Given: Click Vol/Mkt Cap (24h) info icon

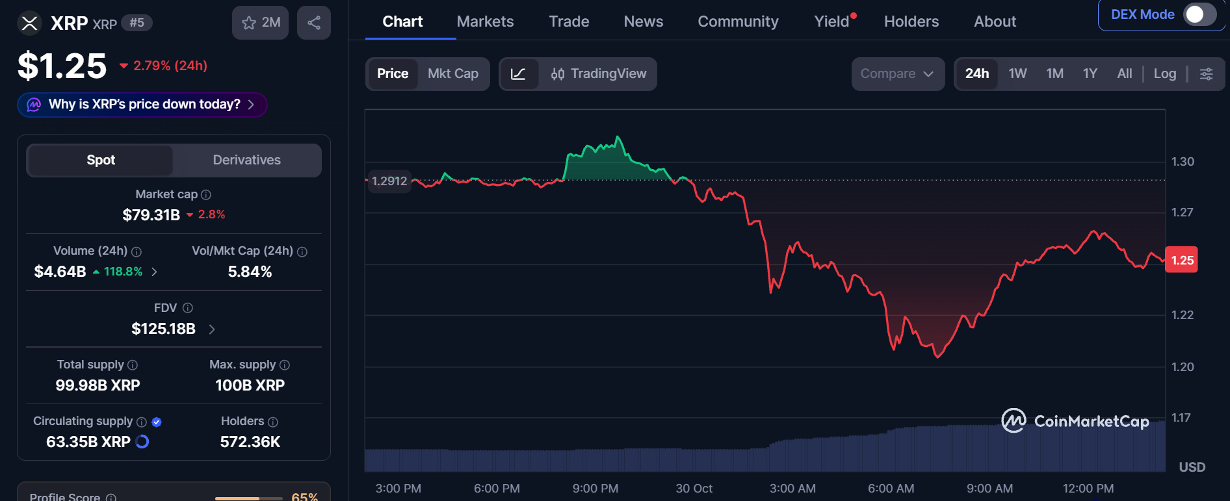Looking at the screenshot, I should click(x=302, y=251).
